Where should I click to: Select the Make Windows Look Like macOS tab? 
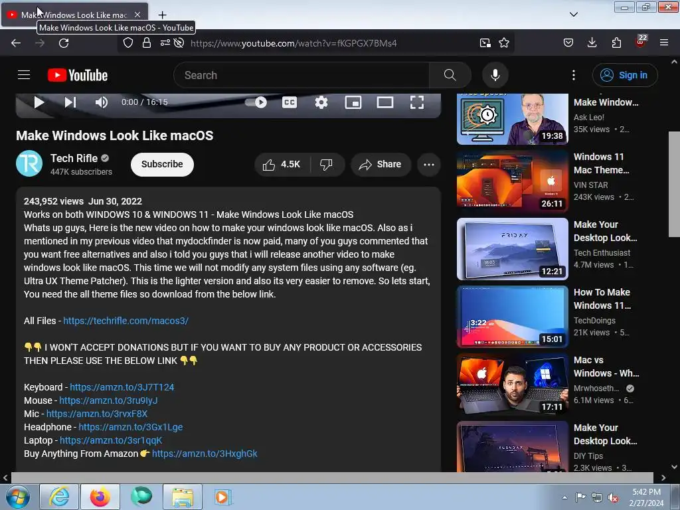pos(74,15)
